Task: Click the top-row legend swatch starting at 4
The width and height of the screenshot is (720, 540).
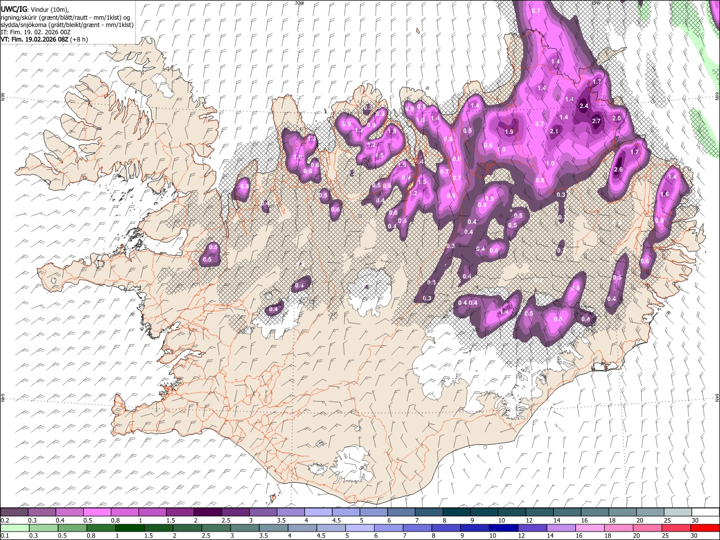Action: pyautogui.click(x=318, y=512)
